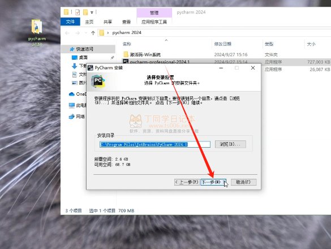Minimize the PyCharm installer window
The height and width of the screenshot is (249, 331).
pyautogui.click(x=221, y=68)
